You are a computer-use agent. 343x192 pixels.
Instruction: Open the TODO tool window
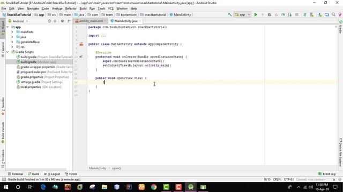coord(71,174)
